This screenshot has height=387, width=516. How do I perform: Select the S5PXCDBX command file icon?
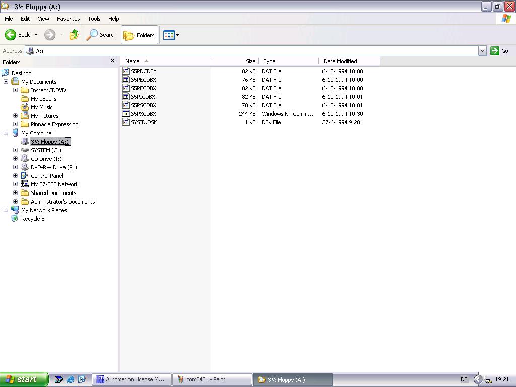click(126, 114)
